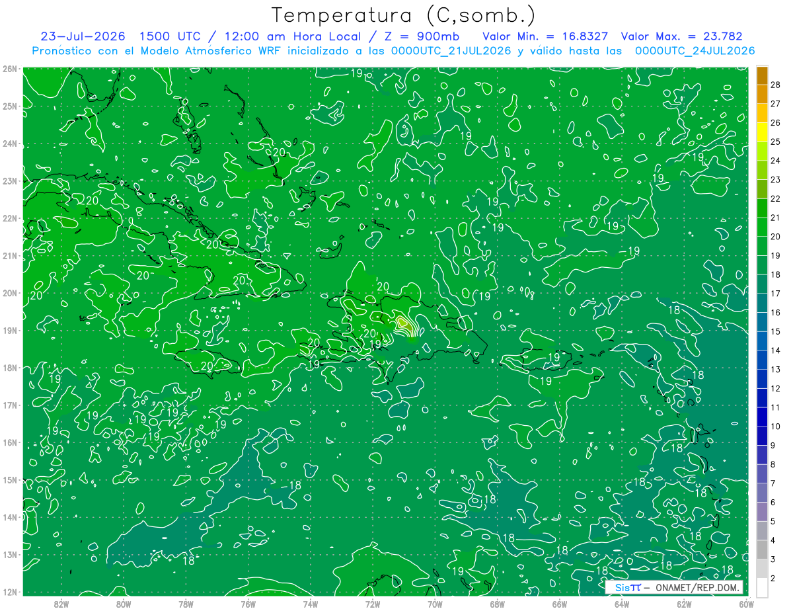Click the colorbar scale label '2'
This screenshot has height=613, width=793.
pos(773,578)
